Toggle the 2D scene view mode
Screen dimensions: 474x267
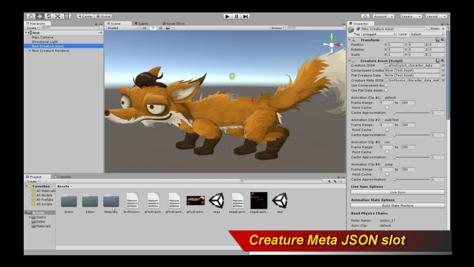click(144, 28)
